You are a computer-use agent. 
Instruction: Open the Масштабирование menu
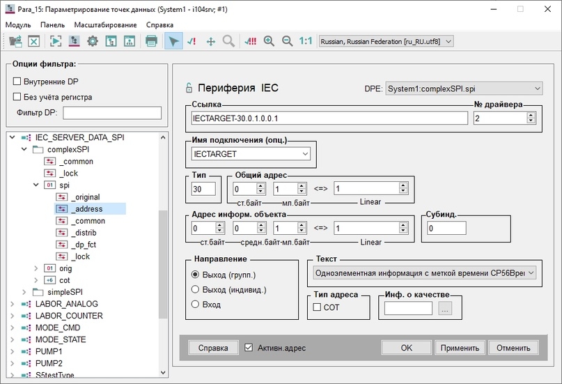105,24
